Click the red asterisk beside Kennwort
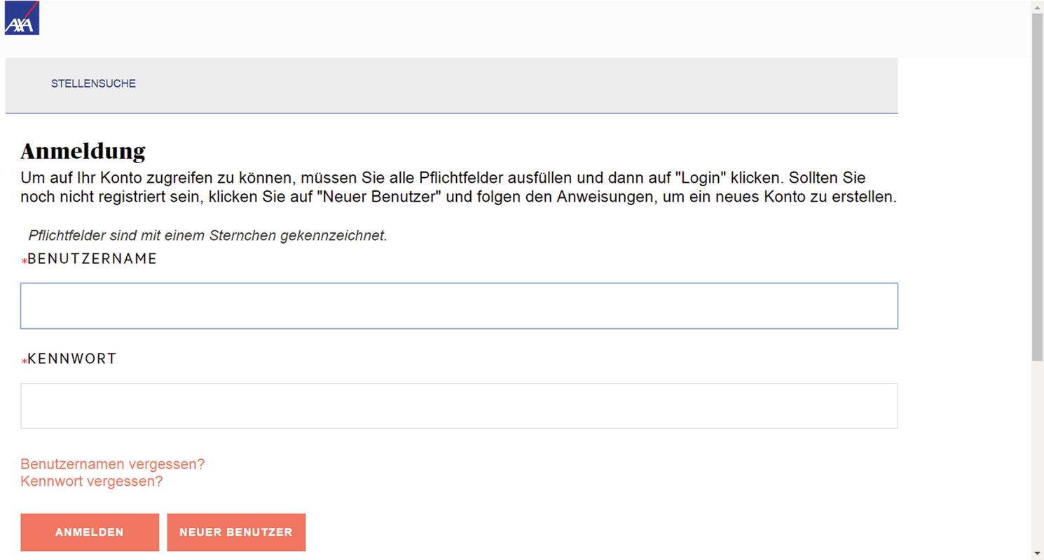 point(24,361)
